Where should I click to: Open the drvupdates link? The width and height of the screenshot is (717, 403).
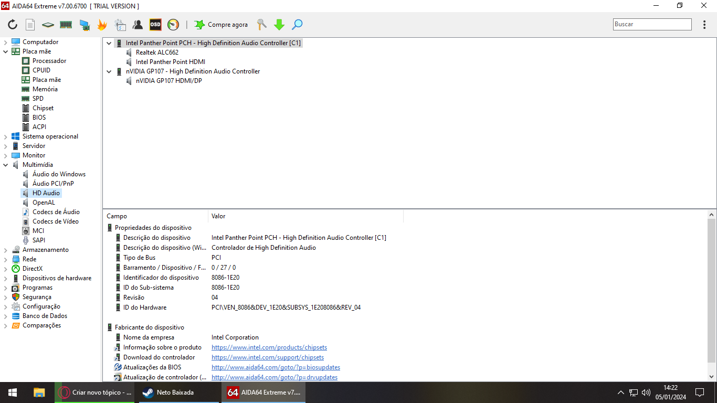[275, 377]
